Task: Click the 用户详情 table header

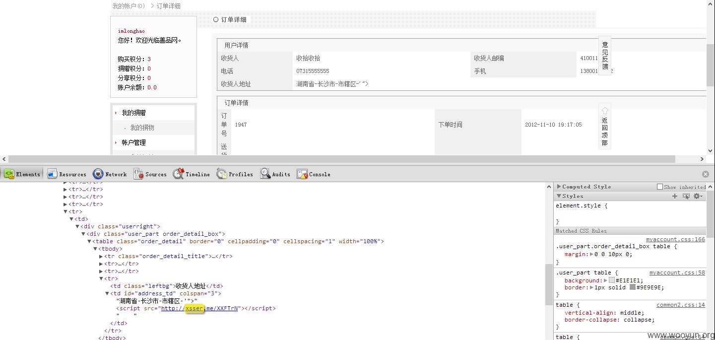Action: tap(236, 45)
